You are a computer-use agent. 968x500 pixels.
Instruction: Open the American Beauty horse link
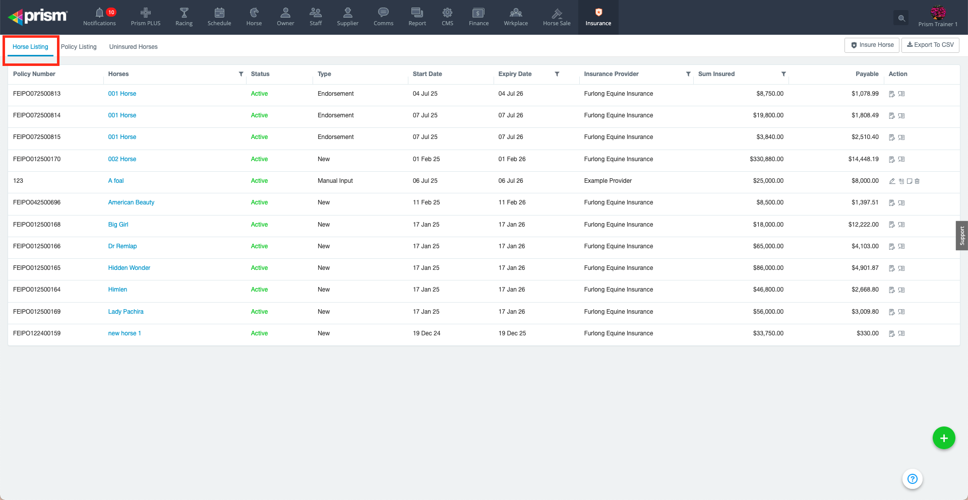pos(131,202)
